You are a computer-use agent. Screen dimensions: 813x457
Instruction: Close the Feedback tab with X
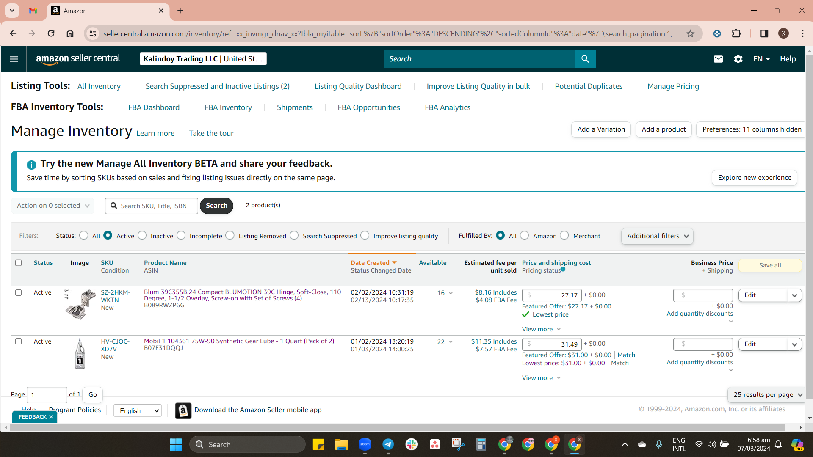coord(51,417)
